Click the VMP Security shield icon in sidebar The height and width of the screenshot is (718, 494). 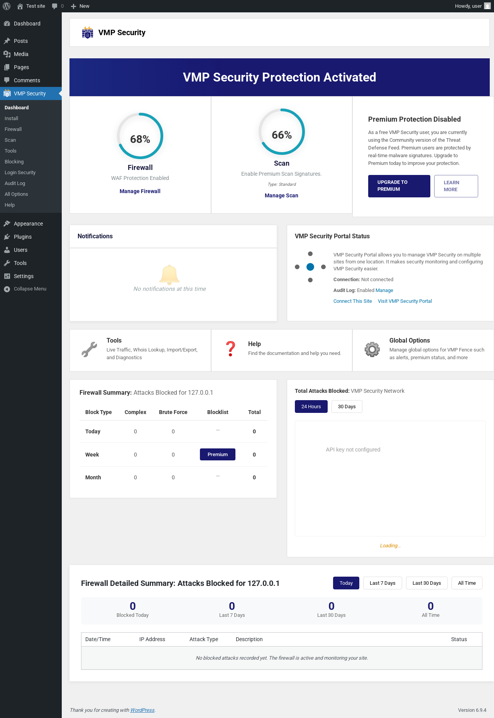(7, 93)
